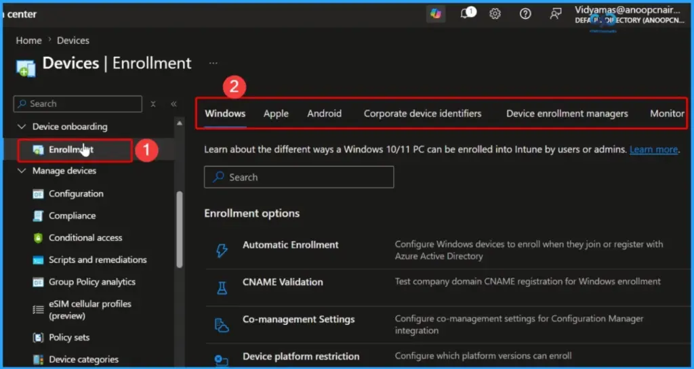Click the sidebar vertical scrollbar thumb

(x=179, y=229)
